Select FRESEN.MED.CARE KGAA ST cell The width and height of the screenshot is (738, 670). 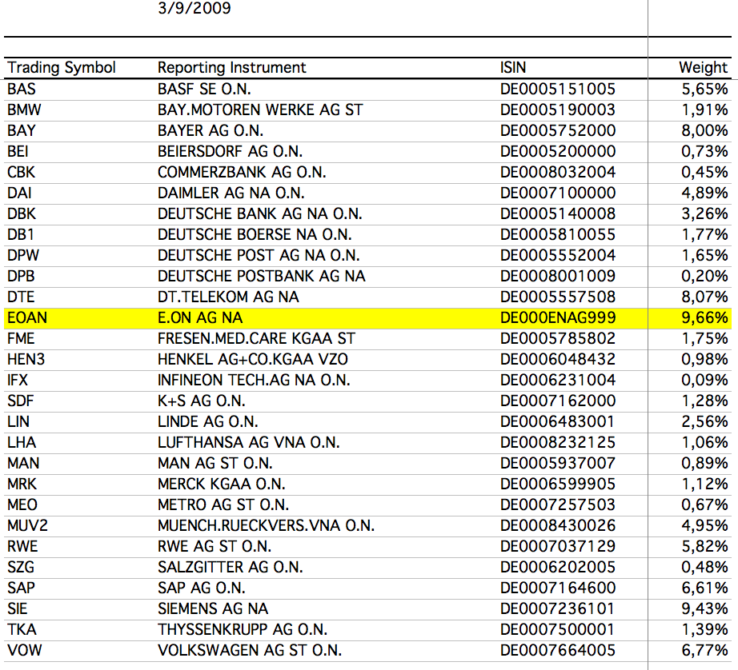pyautogui.click(x=256, y=338)
